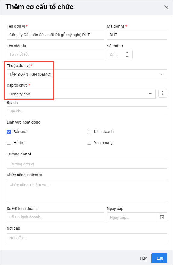Cancel with the Hủy button
This screenshot has width=173, height=265.
coord(143,258)
